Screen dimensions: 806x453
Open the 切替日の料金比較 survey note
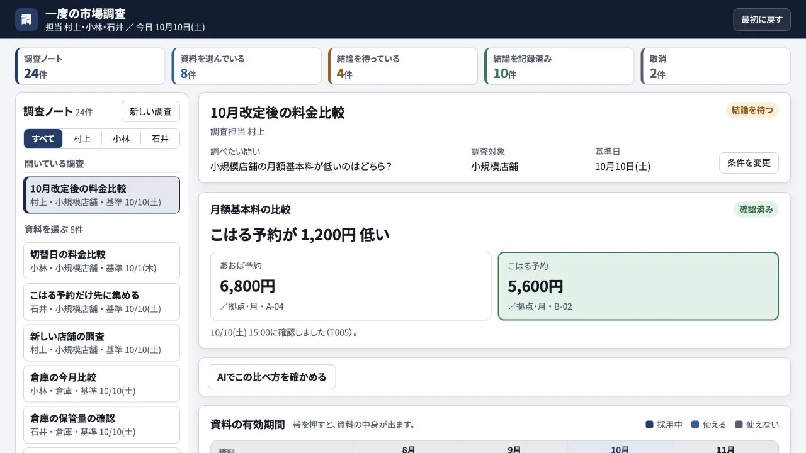pyautogui.click(x=101, y=261)
